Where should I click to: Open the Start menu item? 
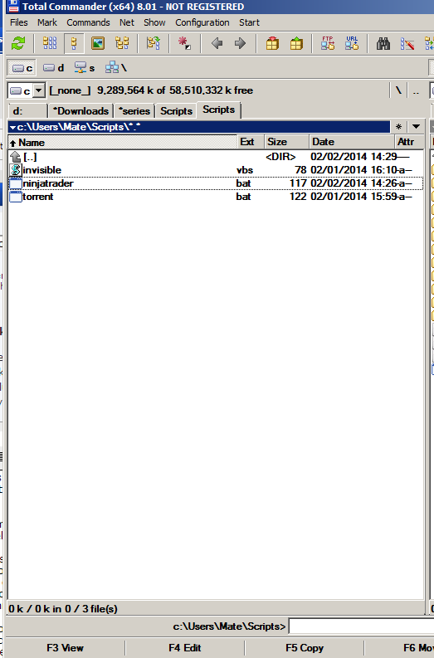249,22
